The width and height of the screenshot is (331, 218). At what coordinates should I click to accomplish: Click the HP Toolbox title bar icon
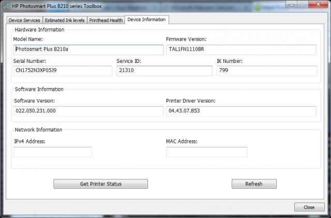click(x=7, y=6)
